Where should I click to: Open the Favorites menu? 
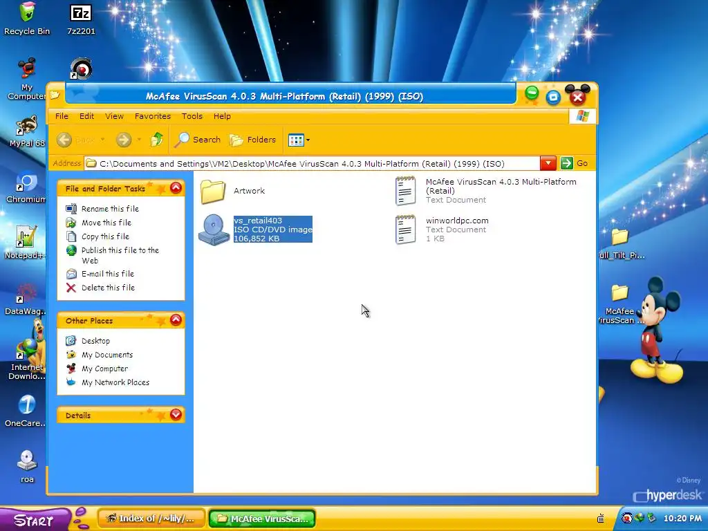153,116
